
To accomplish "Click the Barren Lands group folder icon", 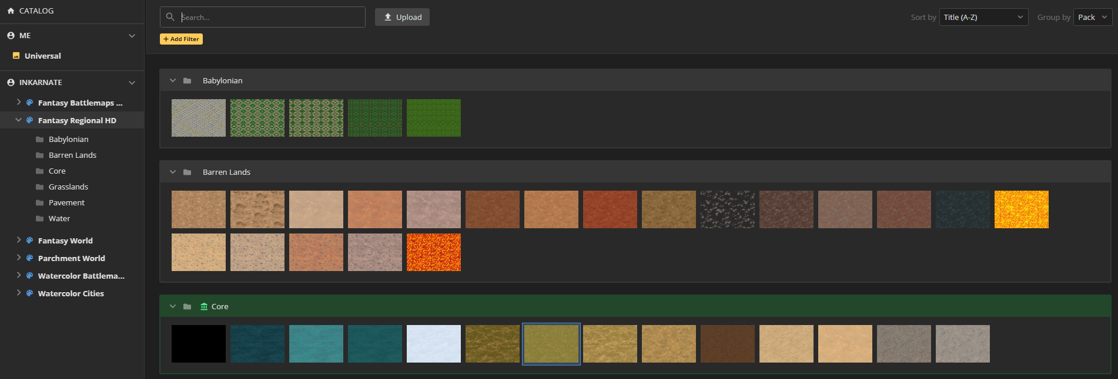I will [x=187, y=172].
